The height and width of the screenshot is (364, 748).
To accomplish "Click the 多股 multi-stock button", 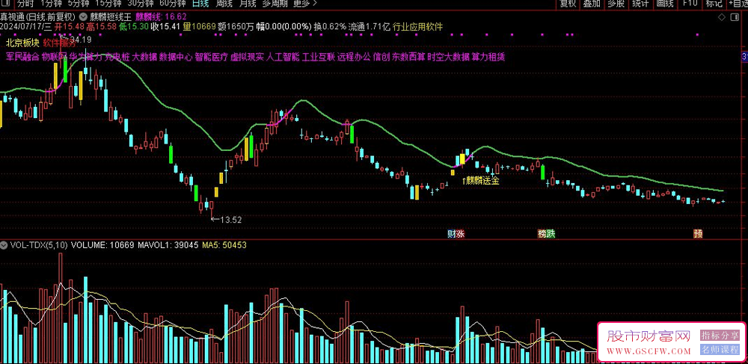I will [616, 3].
